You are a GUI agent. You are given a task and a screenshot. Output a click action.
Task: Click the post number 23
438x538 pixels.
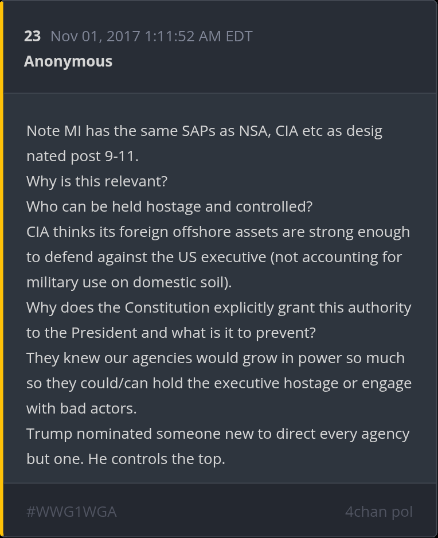point(32,36)
